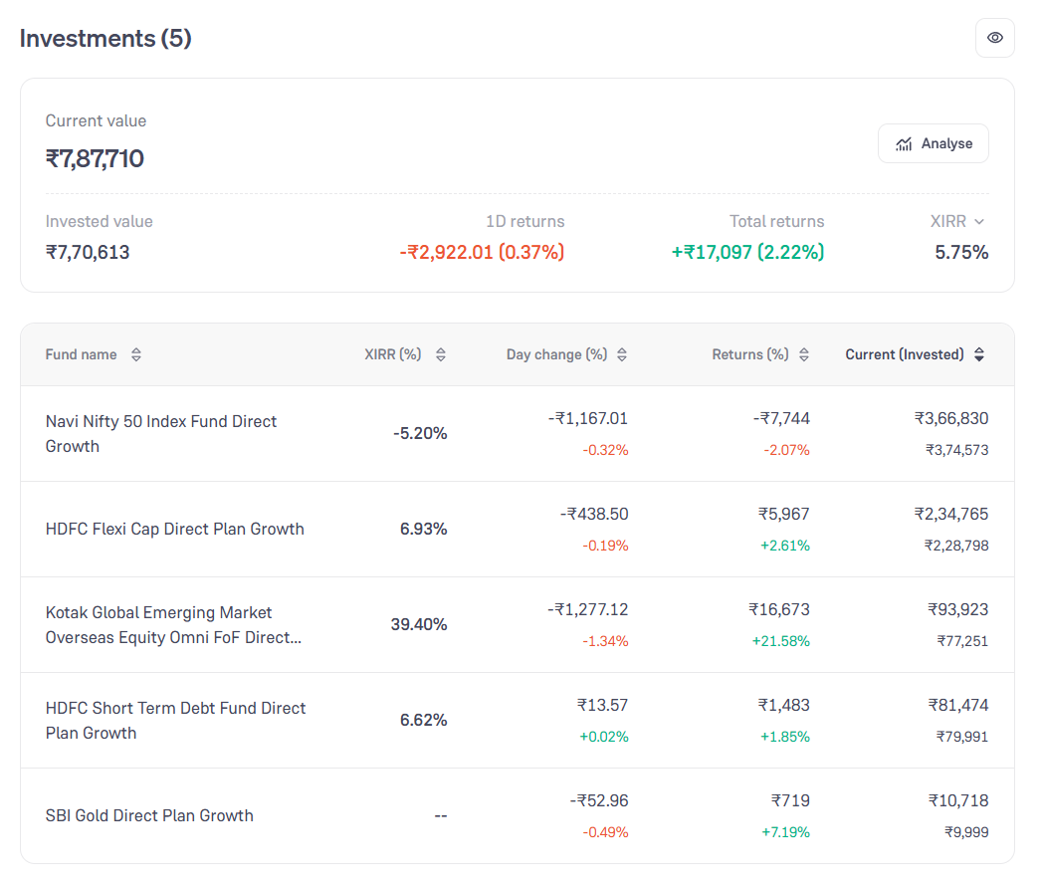Click the Returns (%) column header text
Screen dimensions: 1043x886
(750, 354)
